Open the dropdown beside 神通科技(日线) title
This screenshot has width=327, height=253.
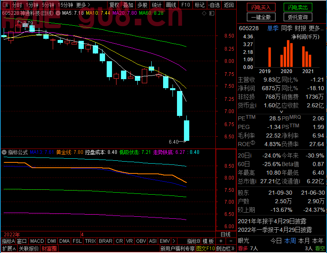(58, 13)
